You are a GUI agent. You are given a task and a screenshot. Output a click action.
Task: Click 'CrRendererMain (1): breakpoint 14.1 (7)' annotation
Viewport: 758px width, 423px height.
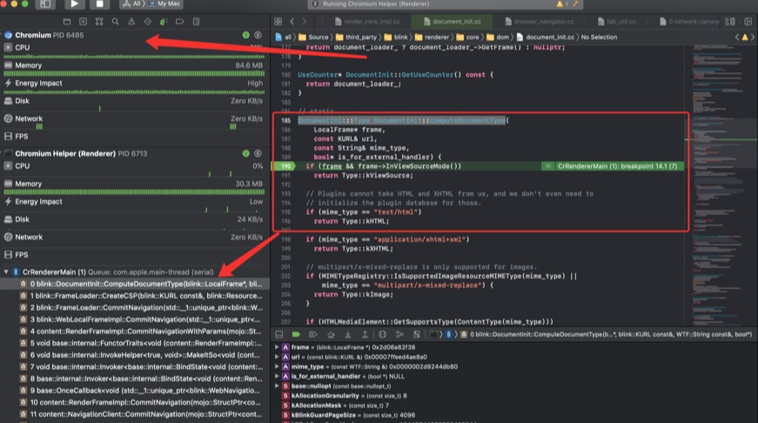617,166
